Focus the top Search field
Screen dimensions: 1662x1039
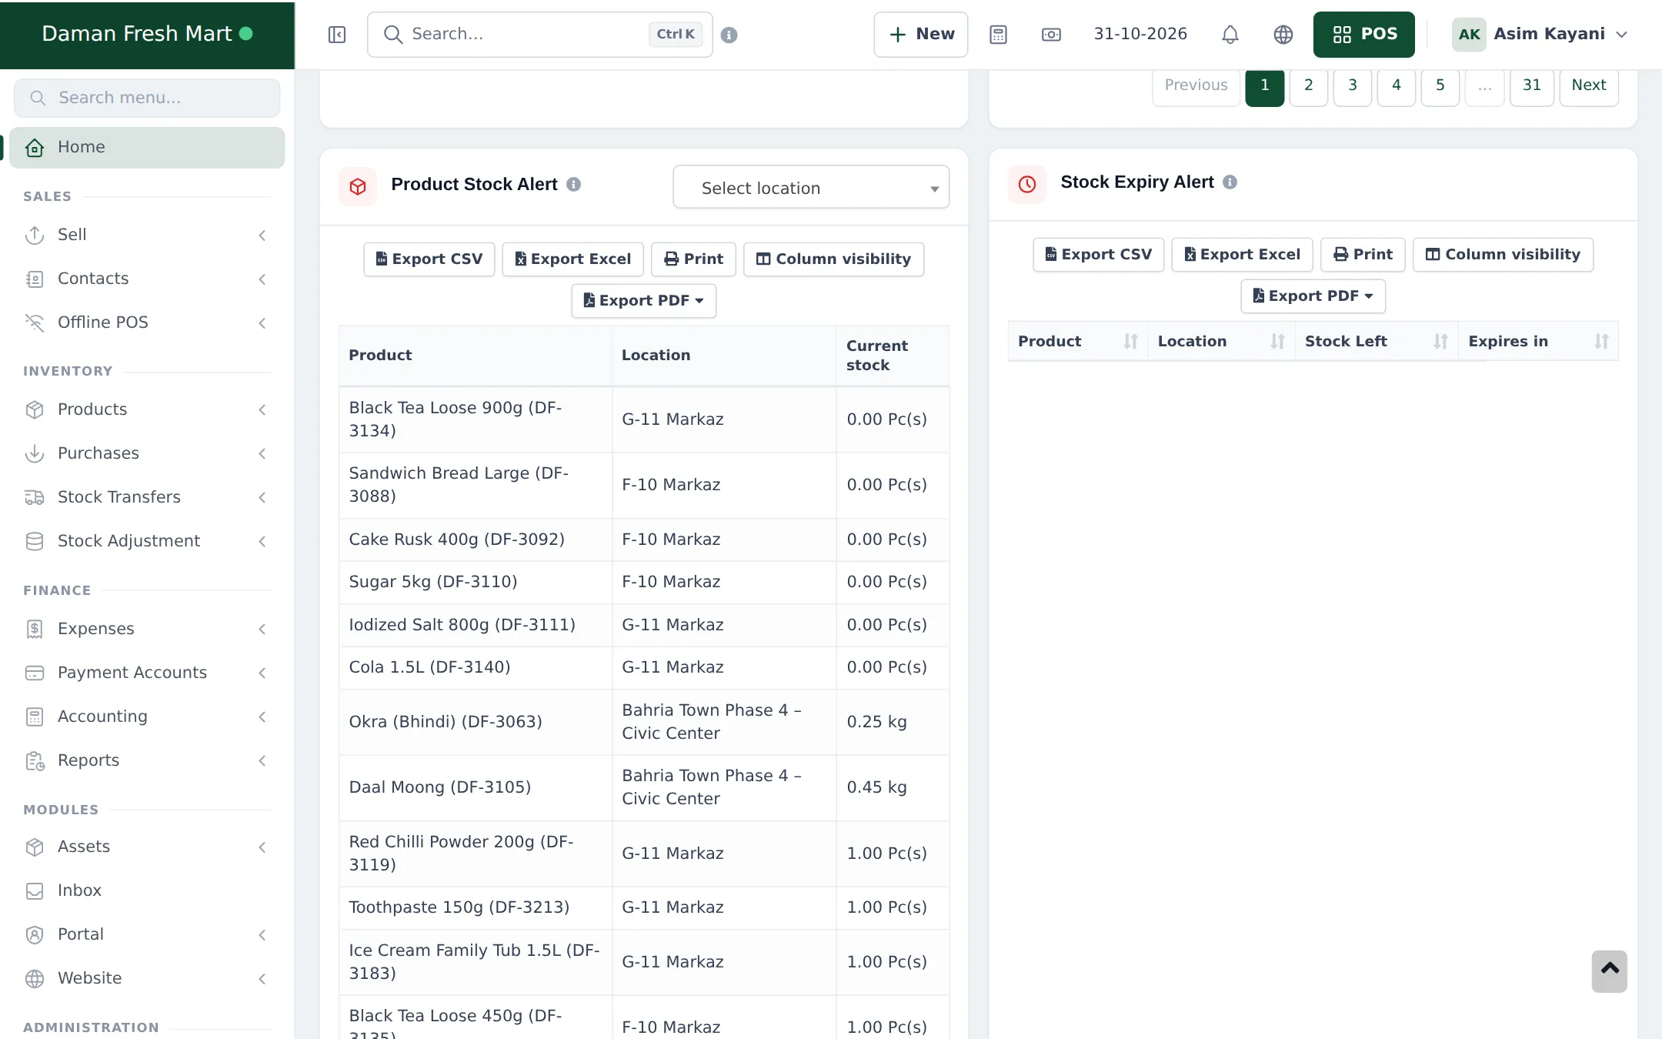point(539,35)
